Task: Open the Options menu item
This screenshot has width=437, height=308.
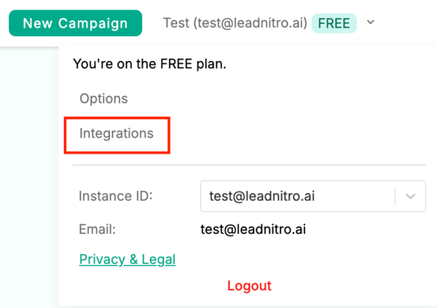Action: 103,98
